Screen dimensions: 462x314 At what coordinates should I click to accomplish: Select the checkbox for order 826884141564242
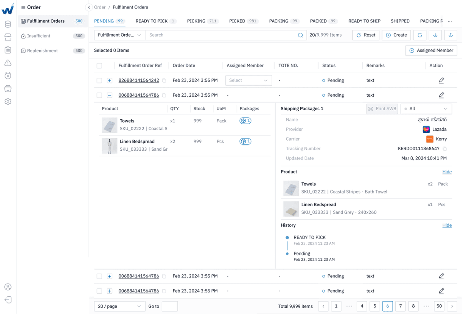[x=99, y=80]
